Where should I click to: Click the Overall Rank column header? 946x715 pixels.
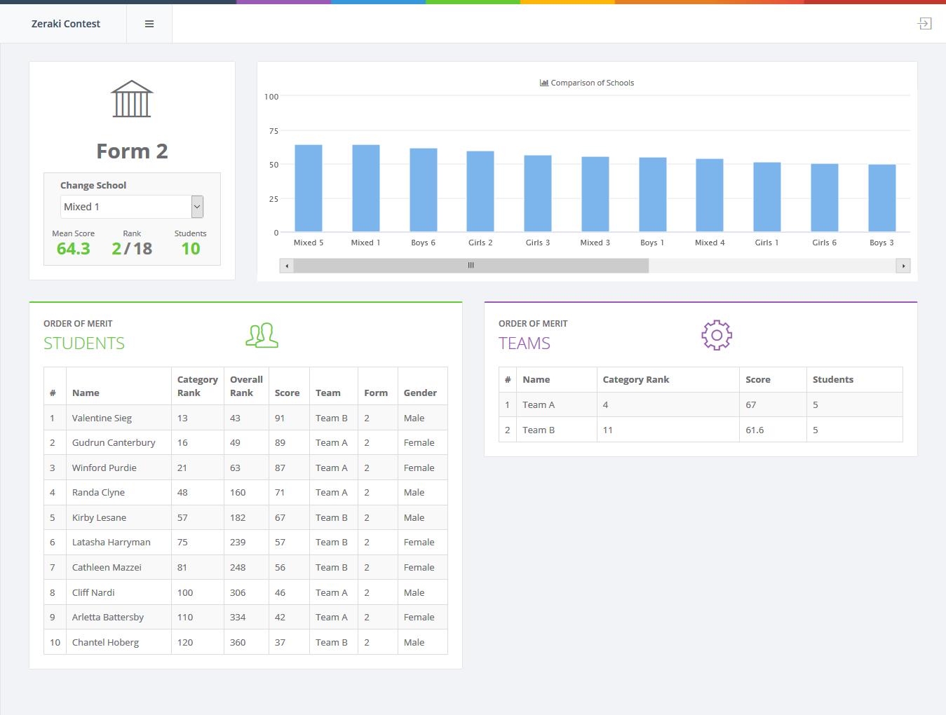point(246,386)
